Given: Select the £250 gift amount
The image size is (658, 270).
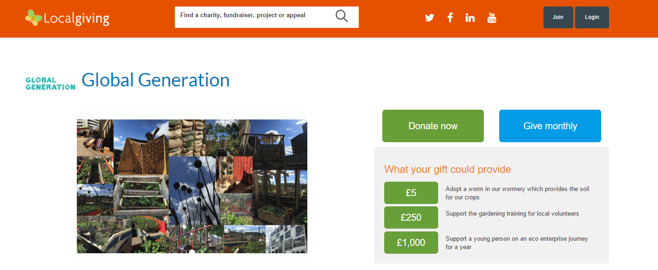Looking at the screenshot, I should [411, 217].
